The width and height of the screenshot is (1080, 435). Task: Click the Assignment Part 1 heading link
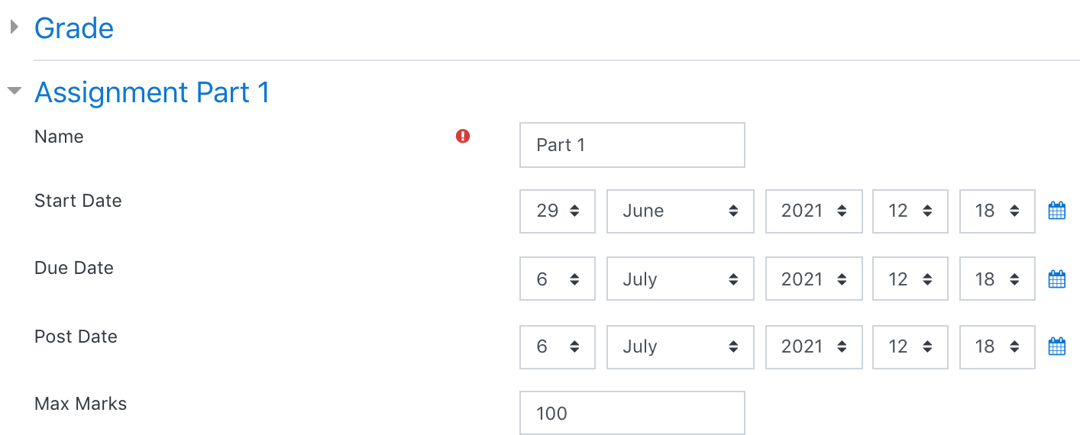click(x=152, y=92)
